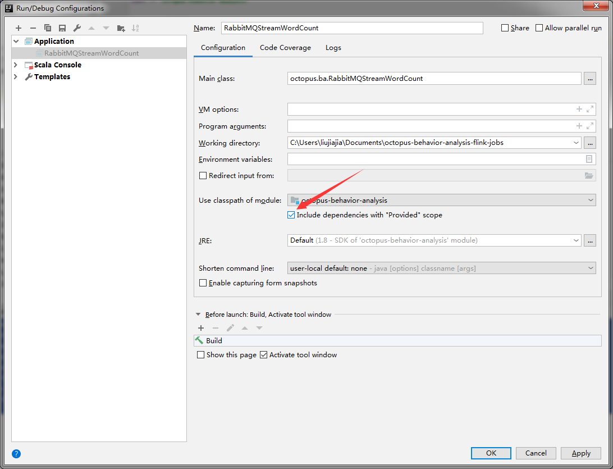Click browse button next to Main class

589,79
